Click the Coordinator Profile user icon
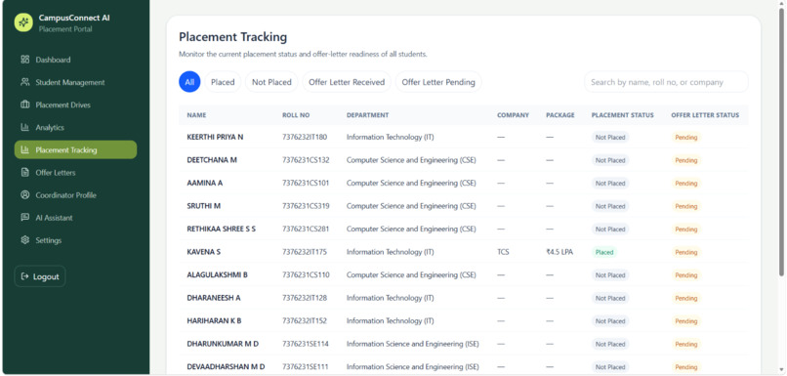This screenshot has height=376, width=787. coord(25,194)
